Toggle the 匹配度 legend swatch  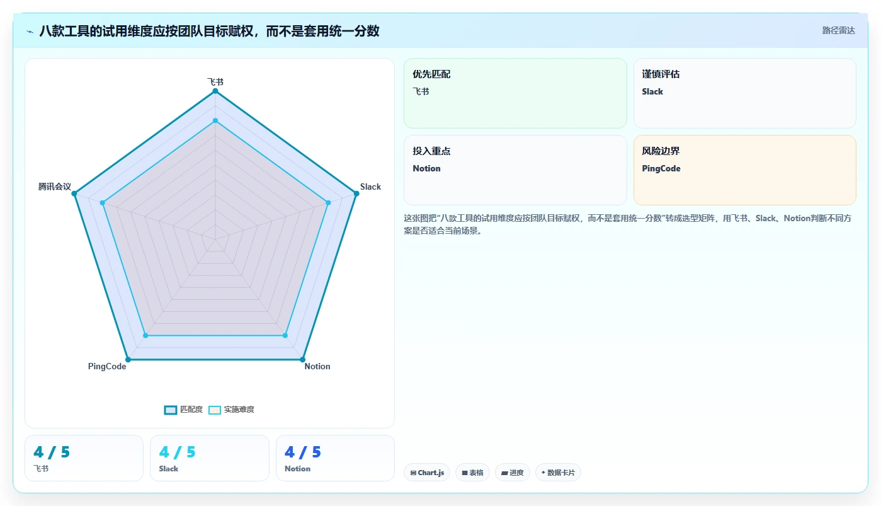click(171, 410)
